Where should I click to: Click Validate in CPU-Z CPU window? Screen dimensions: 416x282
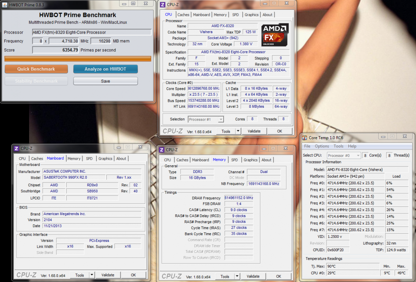[254, 131]
